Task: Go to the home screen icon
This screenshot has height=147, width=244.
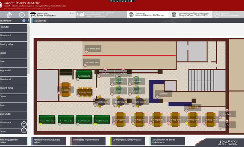Action: click(x=9, y=15)
